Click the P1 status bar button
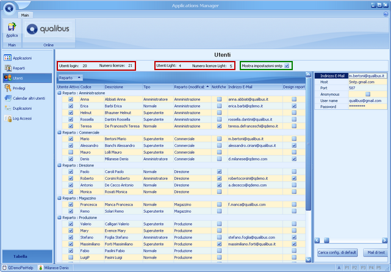Screen dimensions: 391x272 click(347, 268)
